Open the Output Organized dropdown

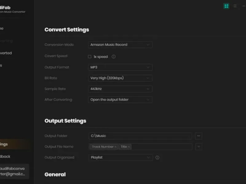coord(120,158)
